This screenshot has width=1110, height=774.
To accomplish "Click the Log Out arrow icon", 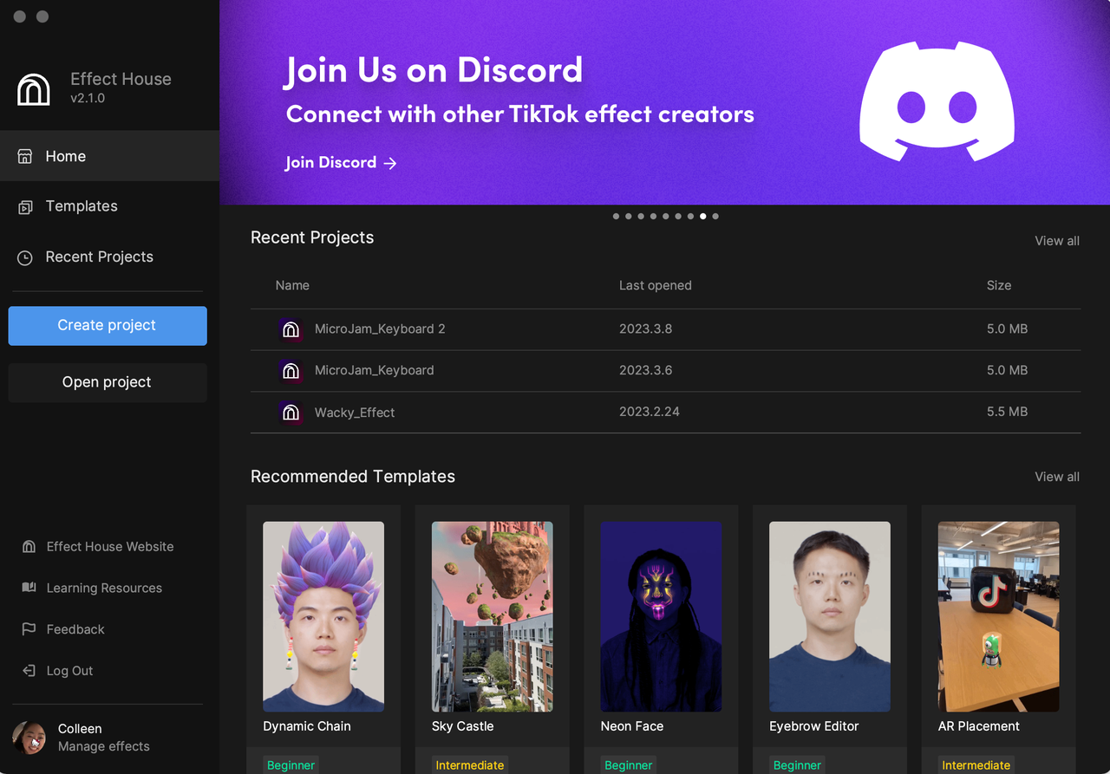I will click(29, 671).
